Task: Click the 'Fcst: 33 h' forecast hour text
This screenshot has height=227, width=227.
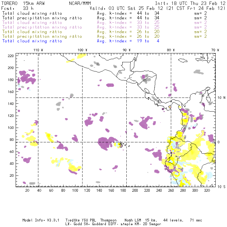Action: [17, 8]
